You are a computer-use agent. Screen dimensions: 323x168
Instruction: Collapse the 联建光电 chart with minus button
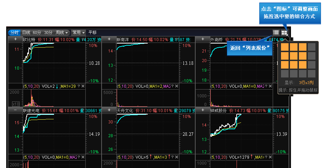(15, 110)
